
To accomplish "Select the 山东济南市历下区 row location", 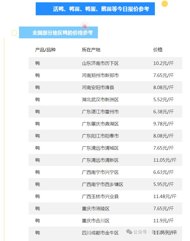I will pyautogui.click(x=100, y=63).
